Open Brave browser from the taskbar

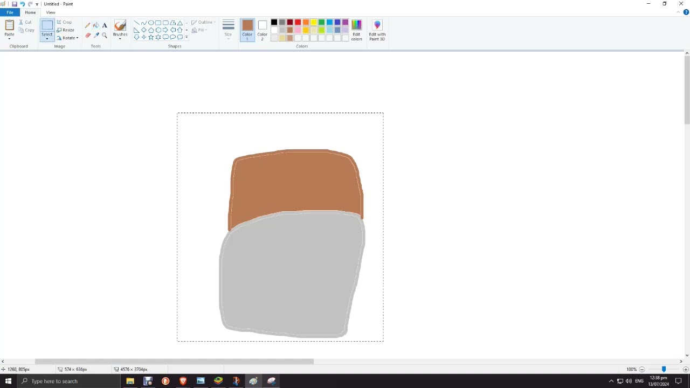click(x=183, y=381)
